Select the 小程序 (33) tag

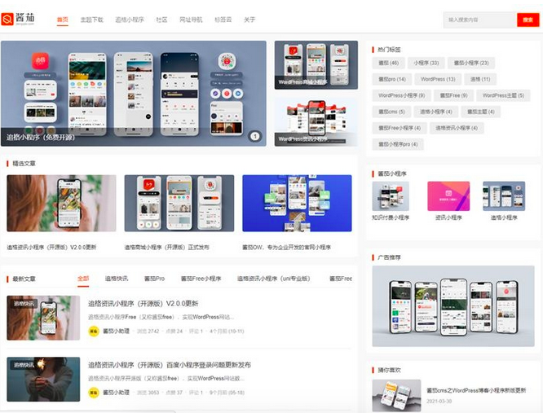(426, 63)
